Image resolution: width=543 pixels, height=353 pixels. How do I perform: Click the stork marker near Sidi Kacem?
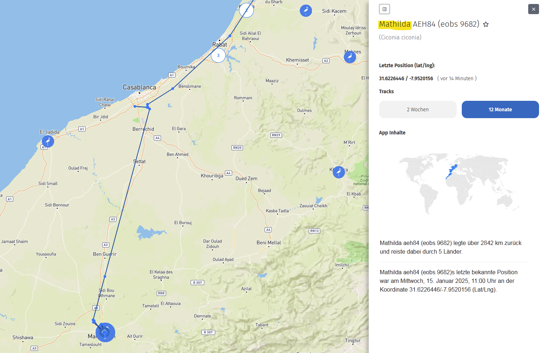click(x=306, y=10)
